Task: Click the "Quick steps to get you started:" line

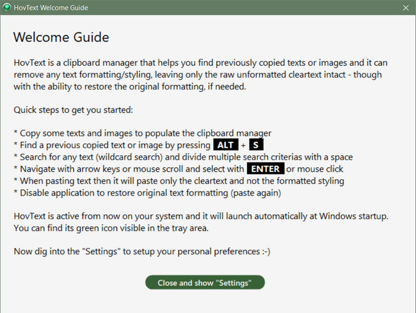Action: click(x=73, y=110)
